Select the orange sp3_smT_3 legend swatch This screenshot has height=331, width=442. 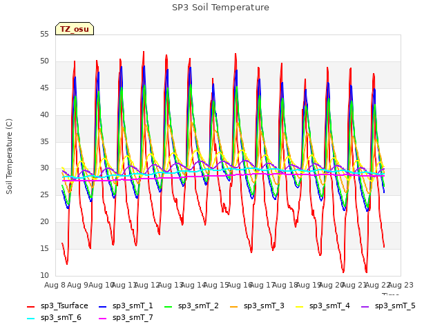tap(234, 306)
